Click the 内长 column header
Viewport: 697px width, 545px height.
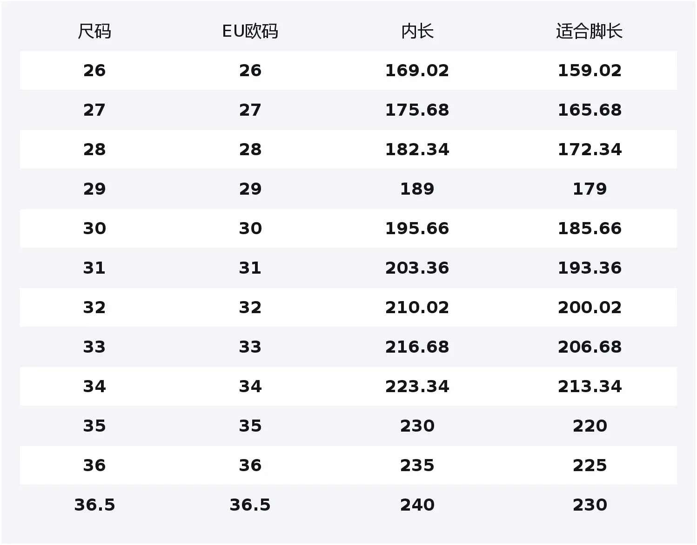[417, 32]
